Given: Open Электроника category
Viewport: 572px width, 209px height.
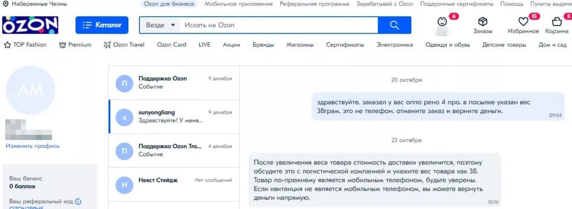Looking at the screenshot, I should (x=395, y=45).
